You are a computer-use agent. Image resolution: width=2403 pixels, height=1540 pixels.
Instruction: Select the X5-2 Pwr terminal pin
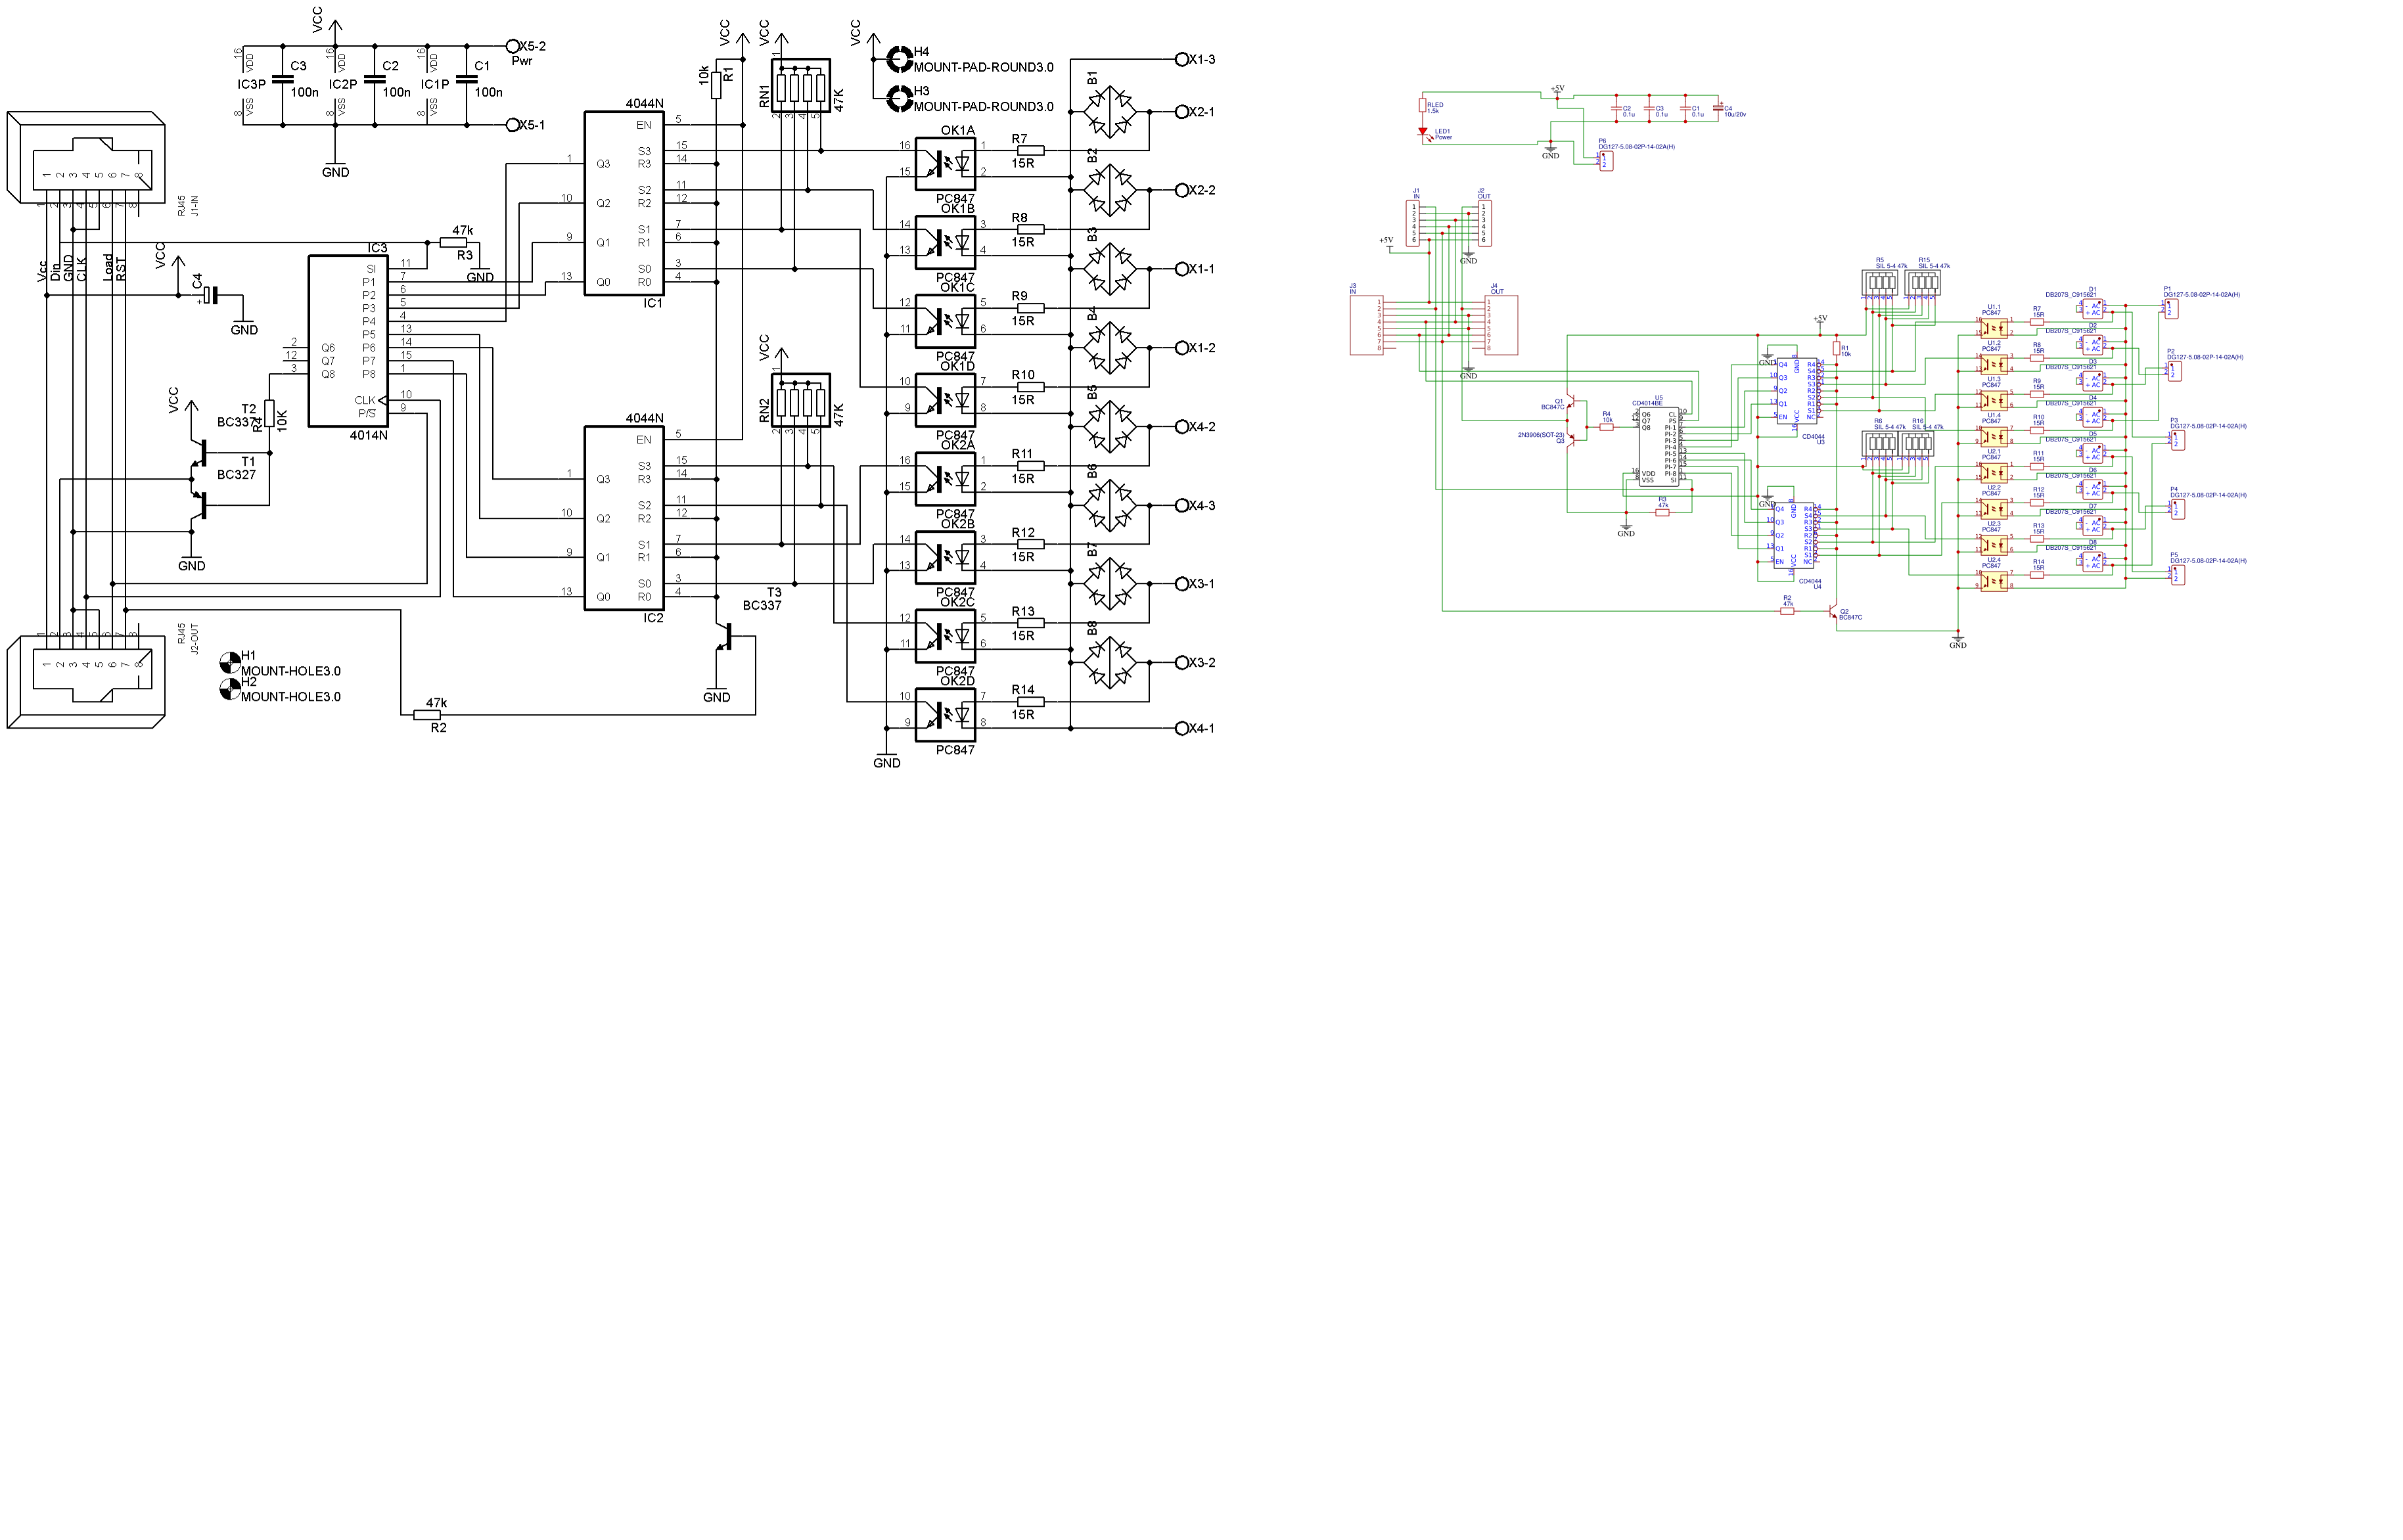click(x=513, y=46)
